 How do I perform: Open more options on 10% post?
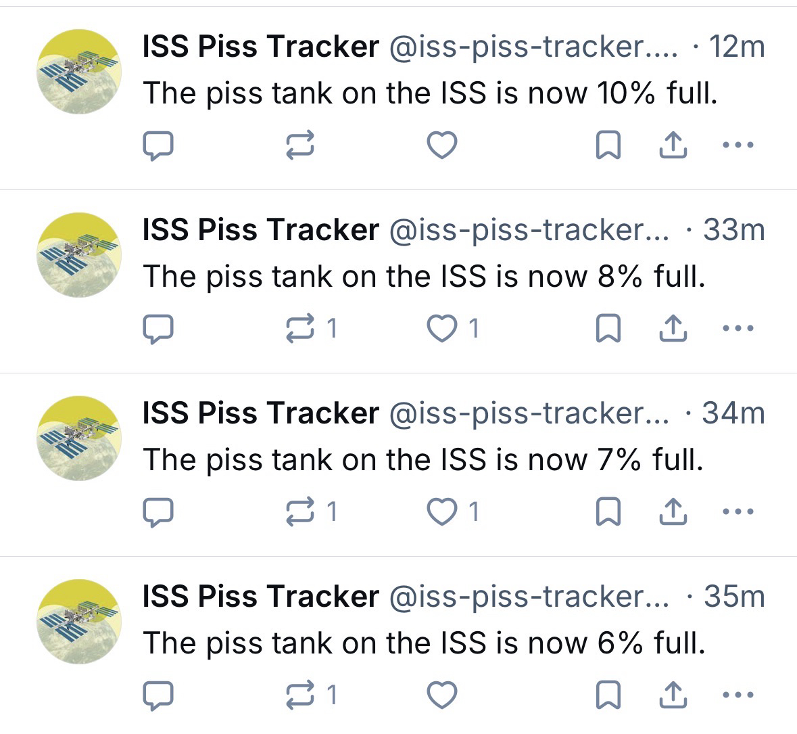point(738,145)
